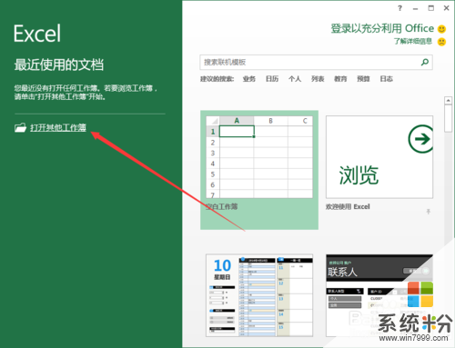
Task: Click the happy smiley feedback icon
Action: [x=441, y=29]
